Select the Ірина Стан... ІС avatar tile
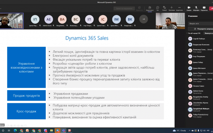This screenshot has height=133, width=213. coord(103,19)
